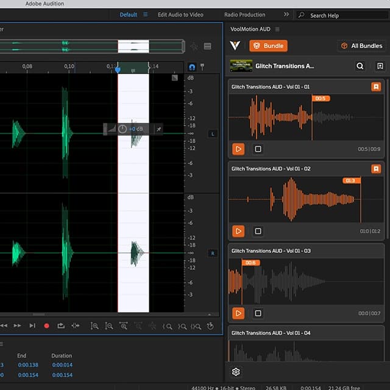
Task: Open the bookmarks list icon beside search
Action: [x=380, y=66]
